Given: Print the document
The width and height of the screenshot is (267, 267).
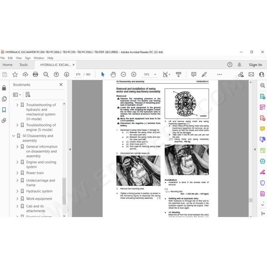Looking at the screenshot, I should (x=35, y=74).
